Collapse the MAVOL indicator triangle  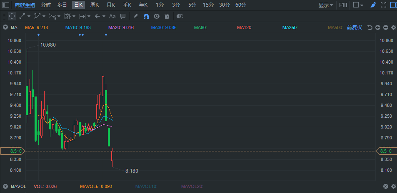coord(5,186)
